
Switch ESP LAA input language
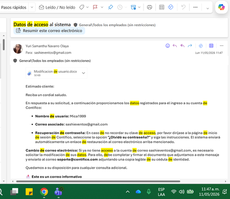[161, 192]
